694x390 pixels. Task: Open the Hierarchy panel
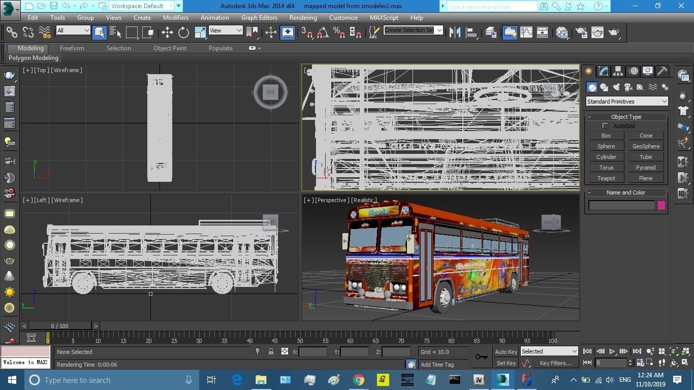click(x=618, y=71)
